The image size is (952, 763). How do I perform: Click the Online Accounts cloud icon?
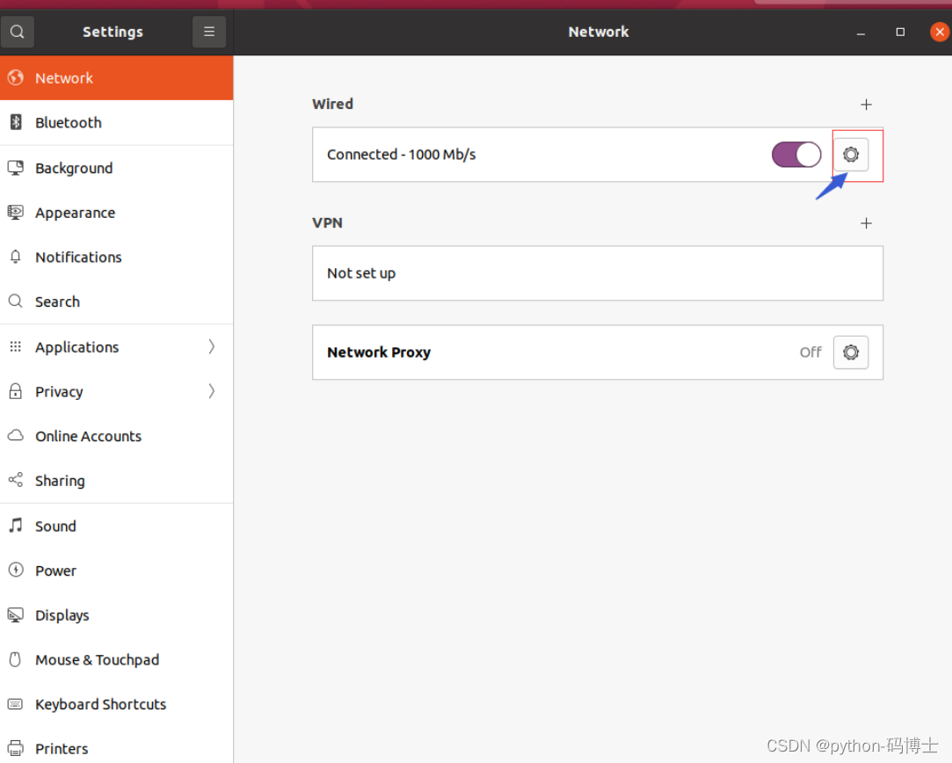16,435
